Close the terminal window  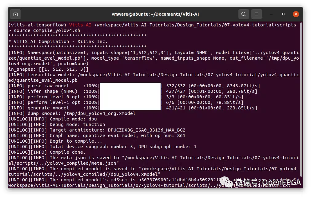pyautogui.click(x=296, y=14)
